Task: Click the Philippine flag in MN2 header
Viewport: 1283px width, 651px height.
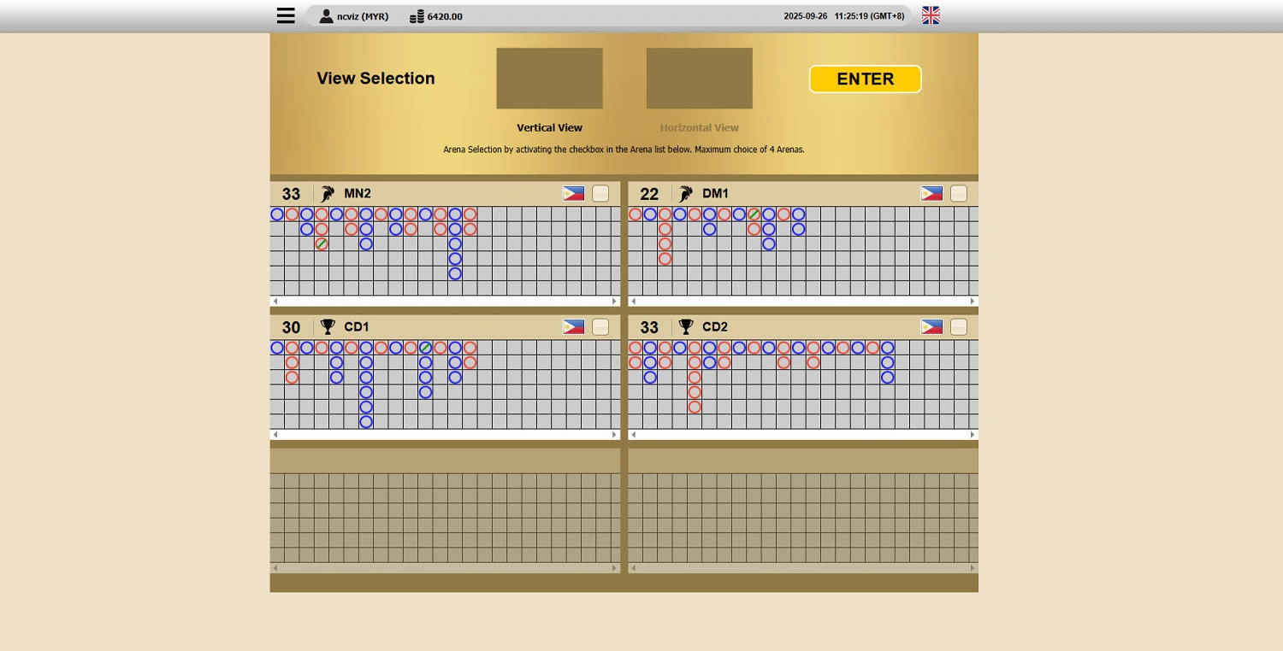Action: pyautogui.click(x=573, y=194)
